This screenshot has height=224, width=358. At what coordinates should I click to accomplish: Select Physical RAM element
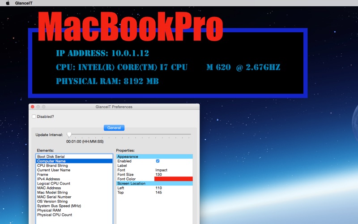pos(74,210)
